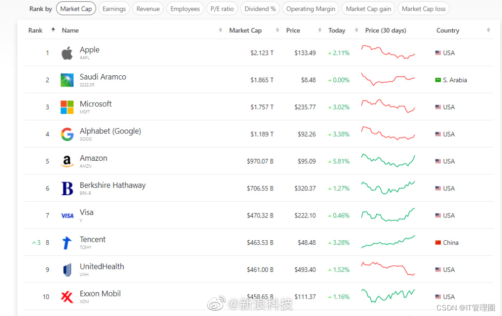Rank companies by Dividend %
Viewport: 502px width, 316px height.
(x=260, y=9)
